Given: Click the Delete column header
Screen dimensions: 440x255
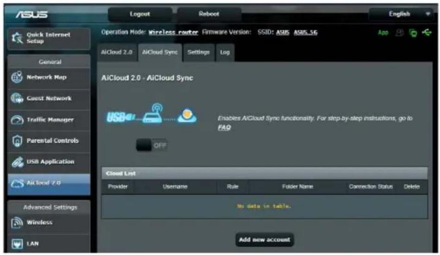Looking at the screenshot, I should pyautogui.click(x=412, y=187).
